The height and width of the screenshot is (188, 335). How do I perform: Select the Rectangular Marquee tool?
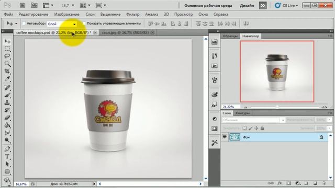[x=7, y=49]
